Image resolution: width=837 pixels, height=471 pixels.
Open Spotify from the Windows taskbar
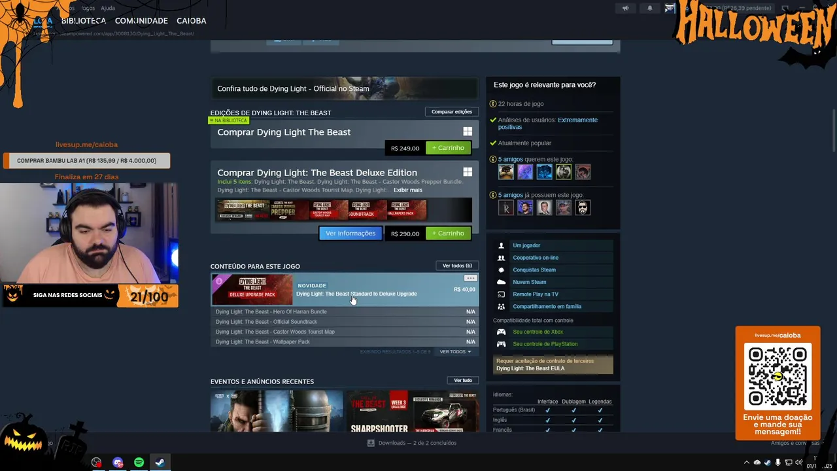coord(139,462)
